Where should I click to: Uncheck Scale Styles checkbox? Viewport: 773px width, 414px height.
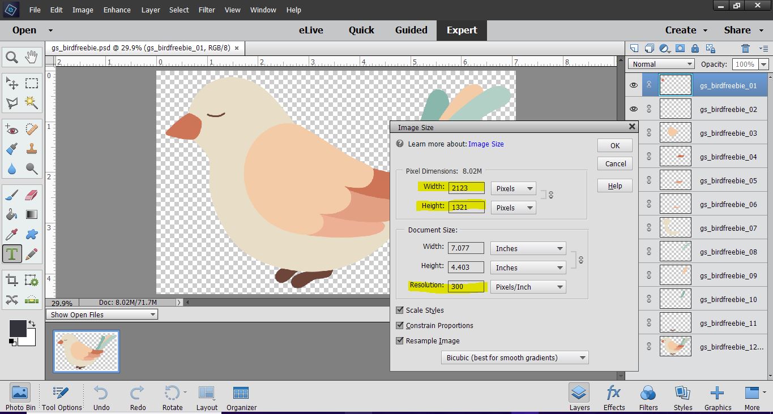point(400,310)
